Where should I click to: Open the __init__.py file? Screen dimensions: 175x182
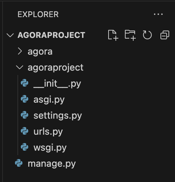coord(57,84)
